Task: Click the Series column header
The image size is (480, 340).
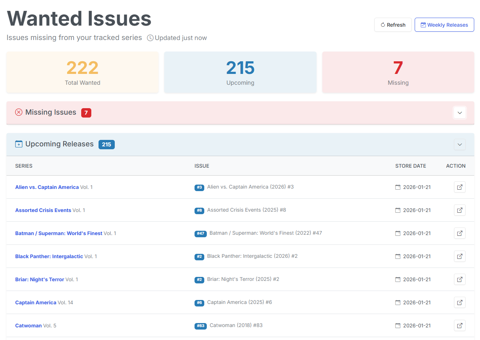Action: tap(24, 166)
